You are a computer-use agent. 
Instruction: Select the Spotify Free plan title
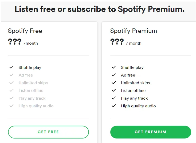[x=25, y=31]
